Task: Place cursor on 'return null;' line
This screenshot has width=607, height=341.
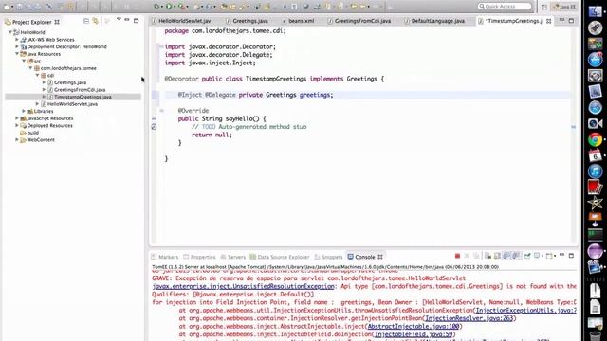Action: (212, 135)
